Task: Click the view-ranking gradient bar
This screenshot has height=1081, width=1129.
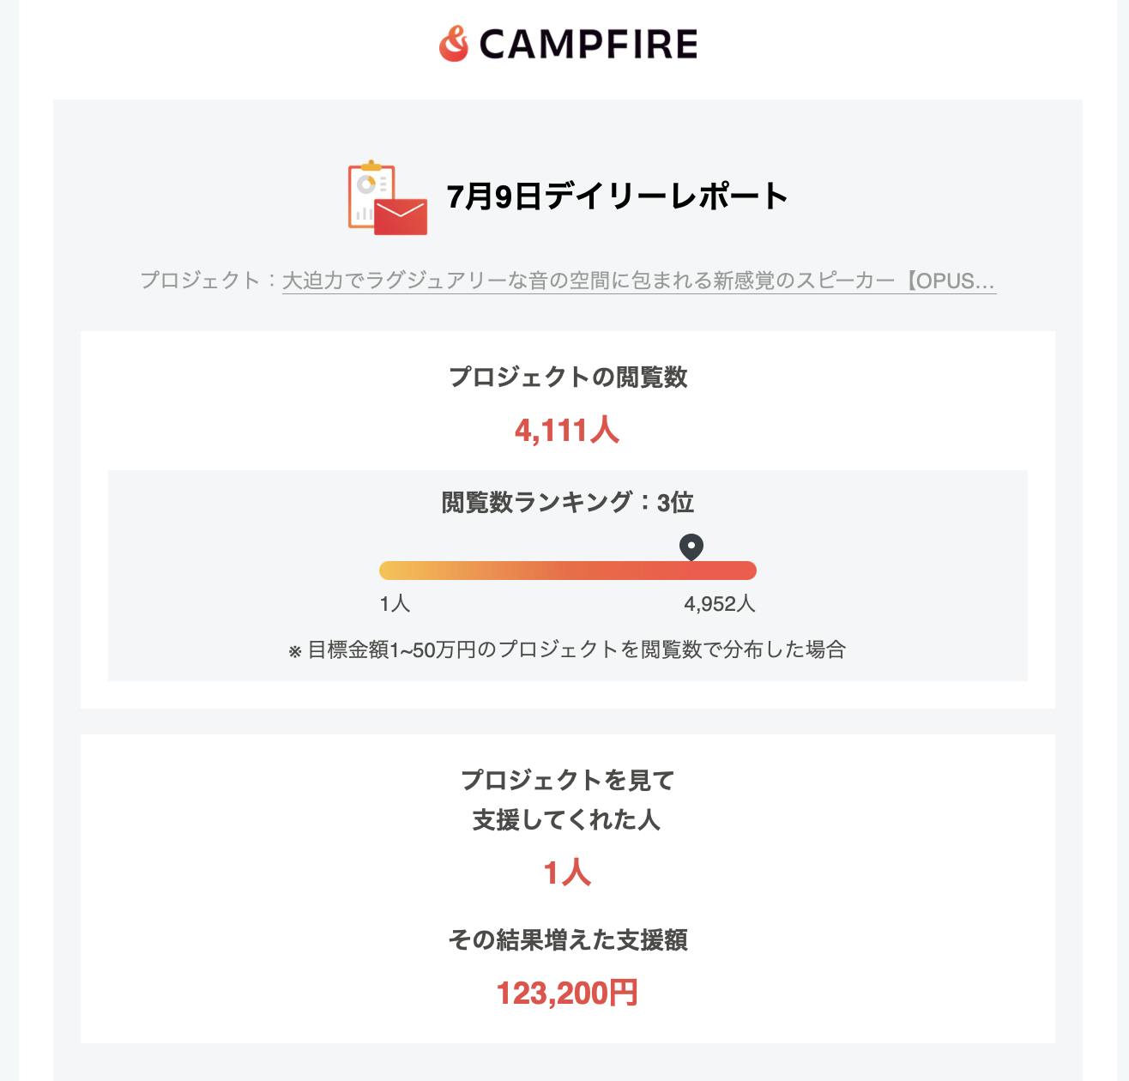Action: 567,571
